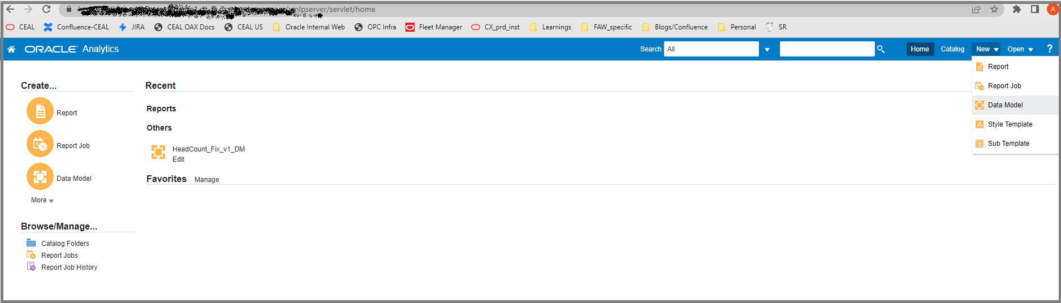
Task: Open the help question mark icon
Action: click(x=1050, y=49)
